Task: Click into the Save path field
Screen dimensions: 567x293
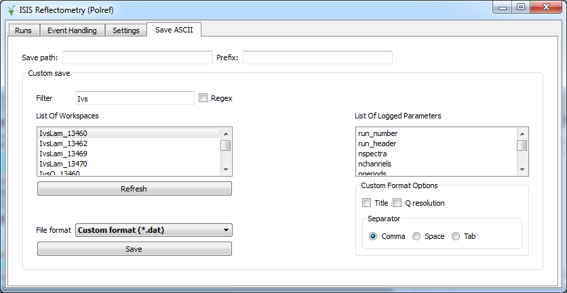Action: pos(138,58)
